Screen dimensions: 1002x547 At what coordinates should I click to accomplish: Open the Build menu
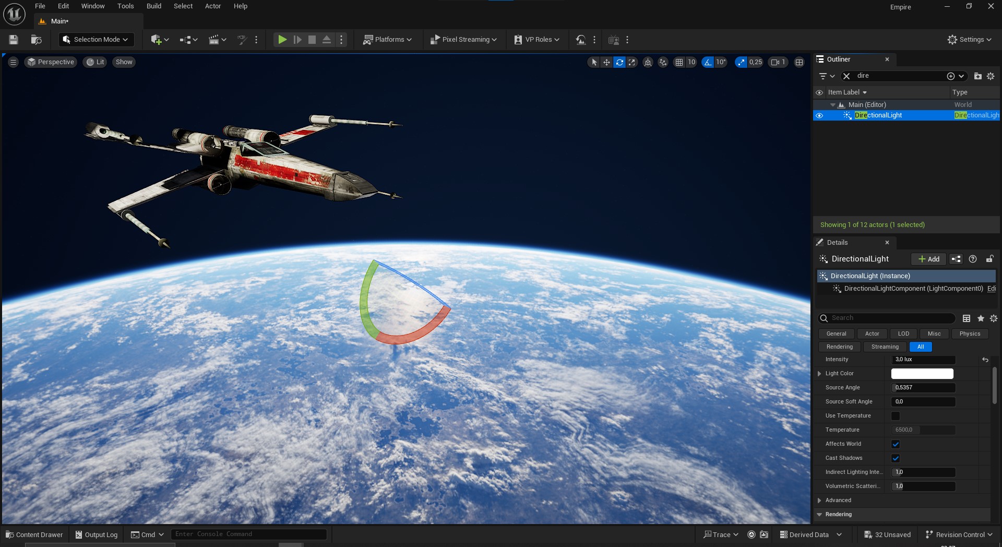(154, 6)
